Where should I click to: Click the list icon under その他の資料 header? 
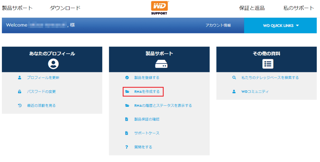268,64
